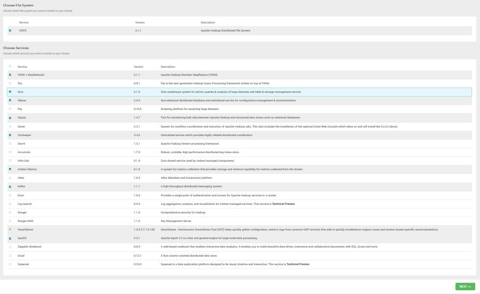Screen dimensions: 480x294
Task: Enable the Infra Solr checkbox
Action: tap(10, 161)
